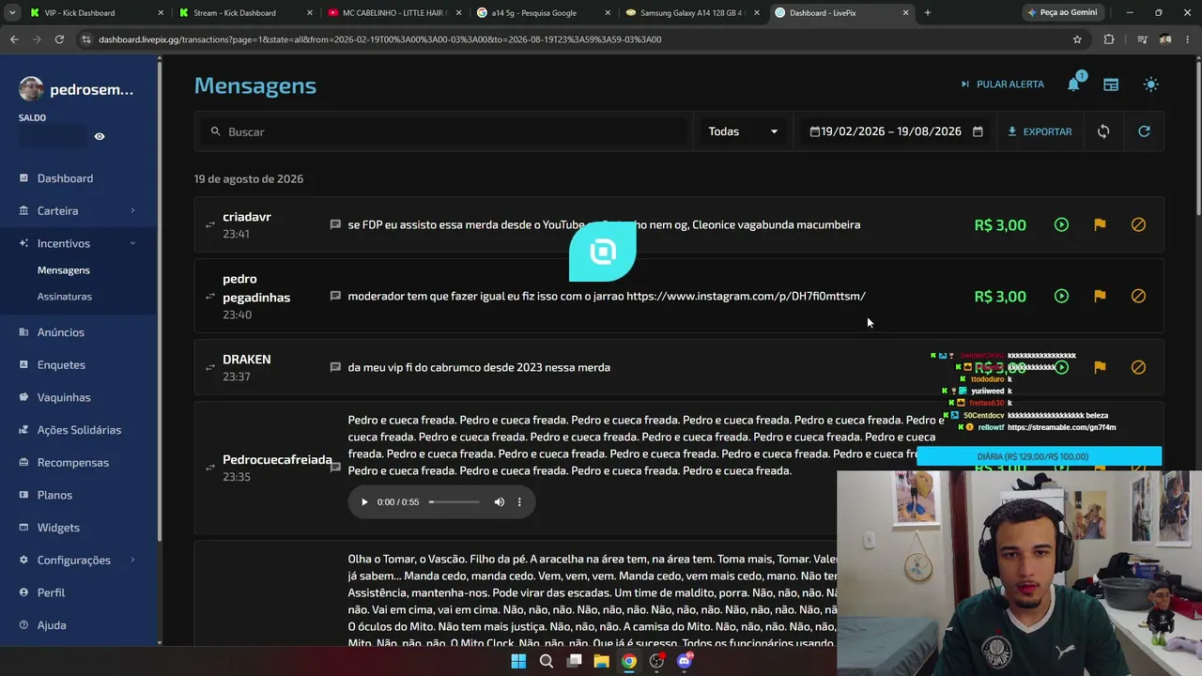
Task: Replay the alert for criadavr's message
Action: [1061, 224]
